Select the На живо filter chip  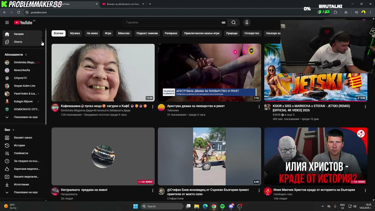click(x=92, y=33)
